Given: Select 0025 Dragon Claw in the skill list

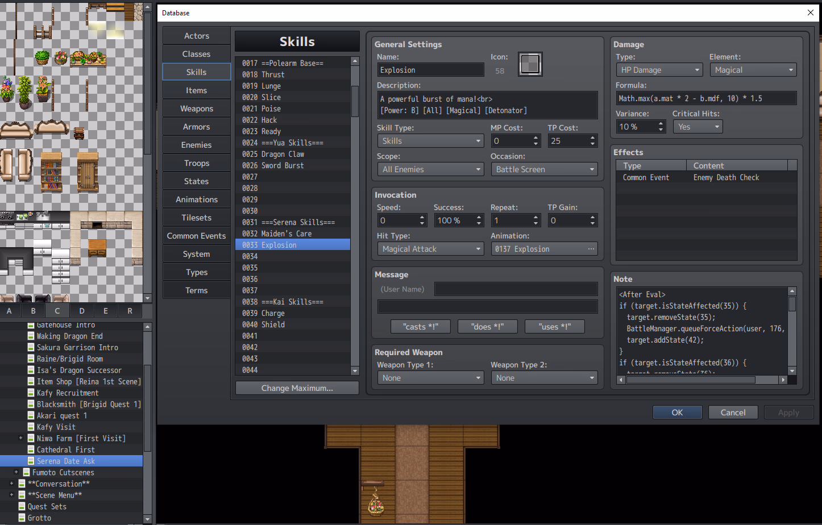Looking at the screenshot, I should pos(283,154).
